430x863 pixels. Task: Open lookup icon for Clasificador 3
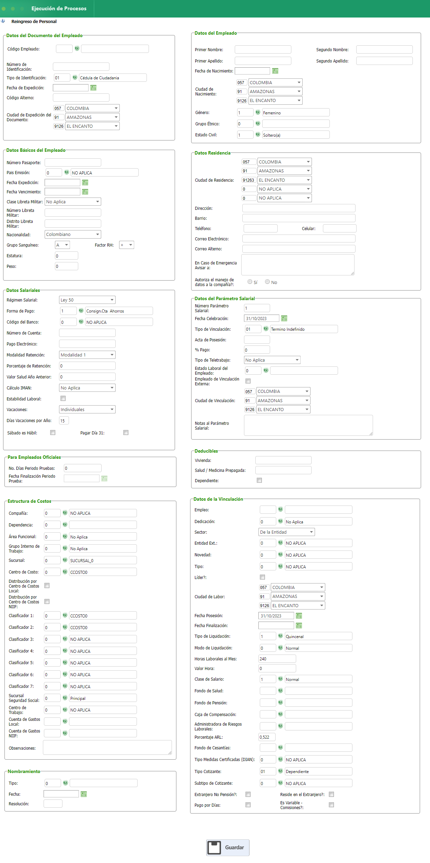coord(65,639)
